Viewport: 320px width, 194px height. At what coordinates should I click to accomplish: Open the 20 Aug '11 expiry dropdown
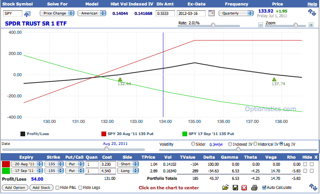click(x=27, y=164)
